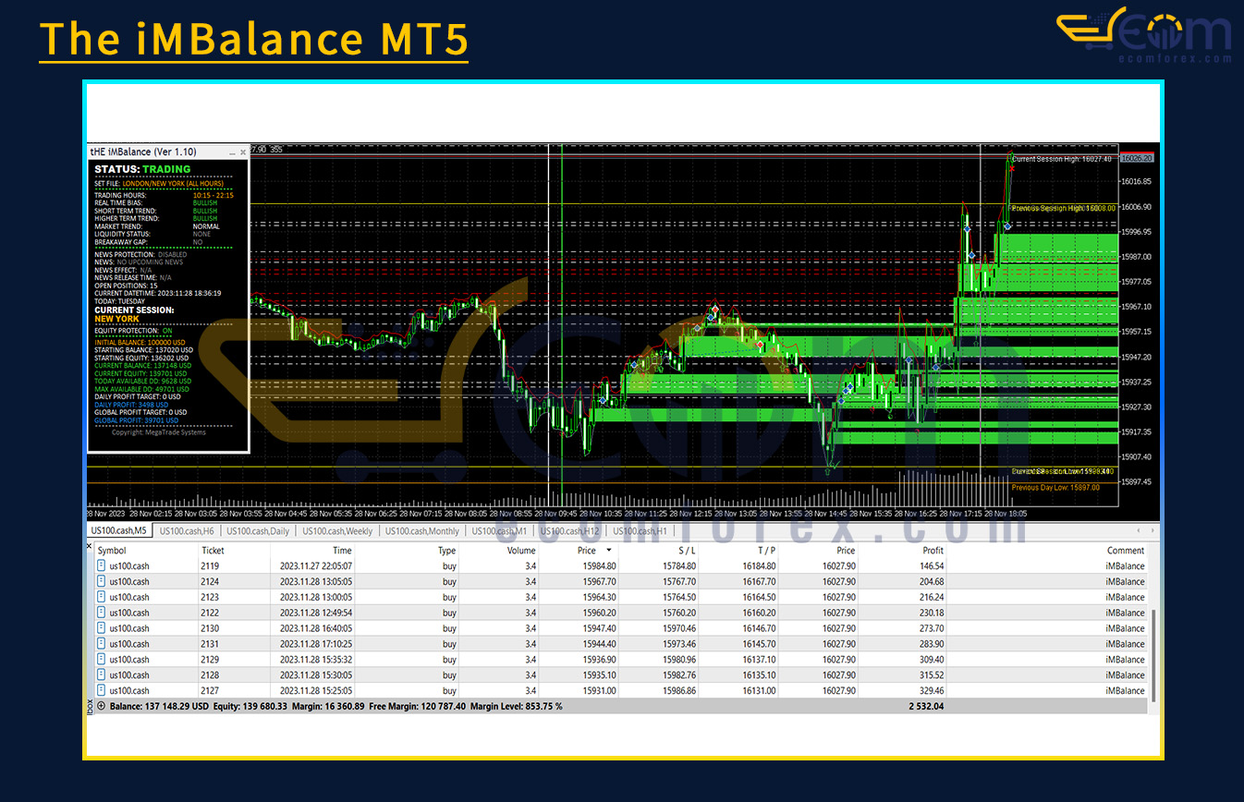Sort trades by the Ticket column header
Screen dimensions: 1244x802
213,551
